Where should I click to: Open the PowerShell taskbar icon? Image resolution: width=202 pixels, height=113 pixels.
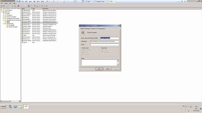click(15, 107)
